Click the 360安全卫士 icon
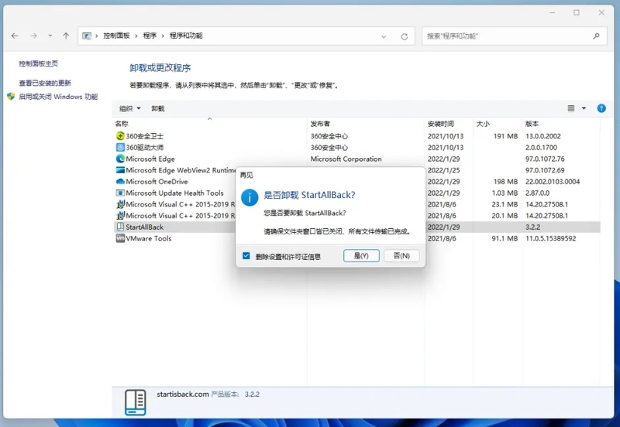This screenshot has width=620, height=427. [120, 135]
